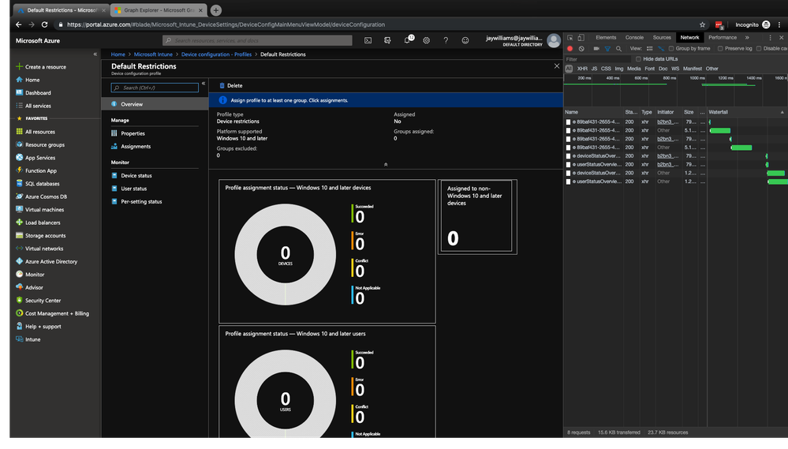Screen dimensions: 788x449
Task: Click the blade Search (Ctrl+/) field
Action: tap(155, 88)
